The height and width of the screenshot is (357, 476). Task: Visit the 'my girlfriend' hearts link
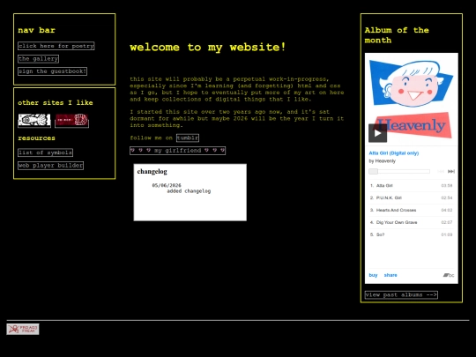(177, 151)
